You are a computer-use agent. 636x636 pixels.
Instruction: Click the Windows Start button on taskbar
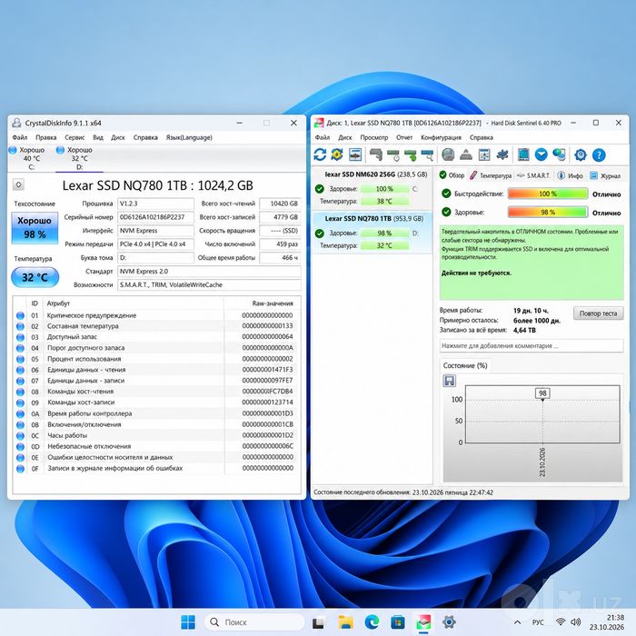[187, 621]
